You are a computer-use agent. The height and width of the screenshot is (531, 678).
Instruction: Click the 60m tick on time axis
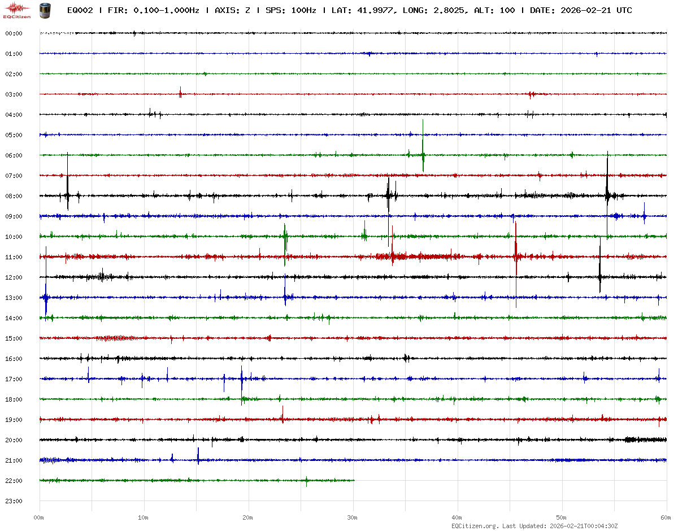(666, 517)
